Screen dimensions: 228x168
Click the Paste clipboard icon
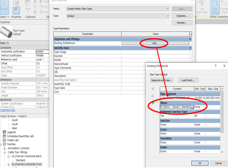click(x=28, y=3)
